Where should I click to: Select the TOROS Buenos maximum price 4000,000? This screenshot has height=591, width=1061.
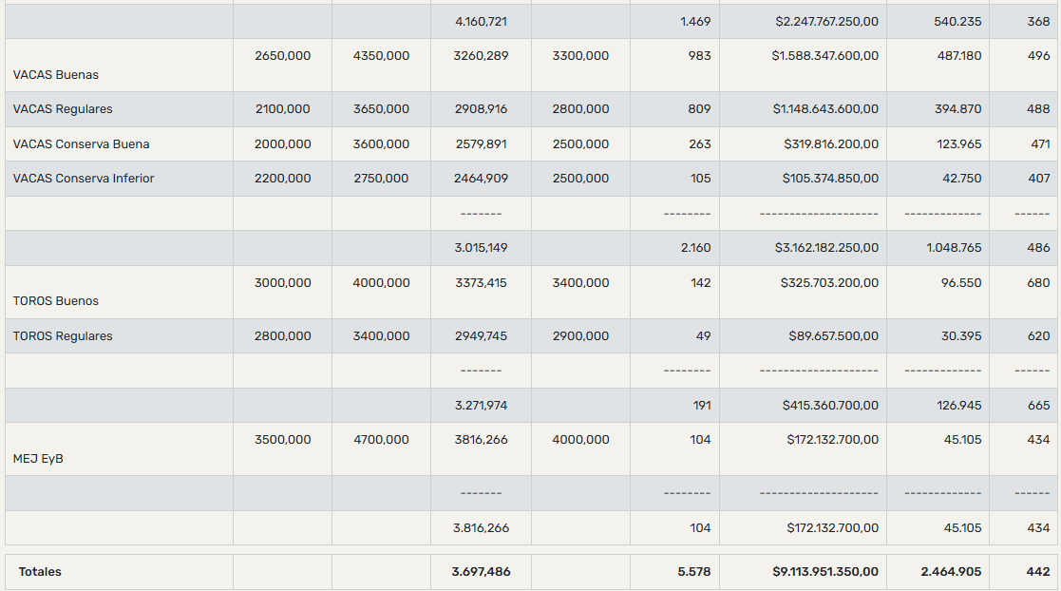click(381, 282)
